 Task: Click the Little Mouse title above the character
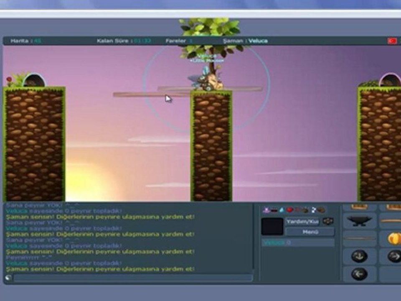(207, 61)
